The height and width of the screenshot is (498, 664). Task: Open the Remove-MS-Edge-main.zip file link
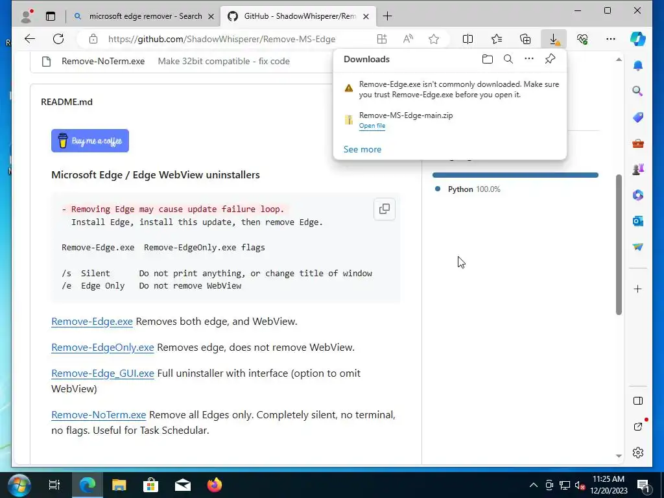pyautogui.click(x=372, y=126)
